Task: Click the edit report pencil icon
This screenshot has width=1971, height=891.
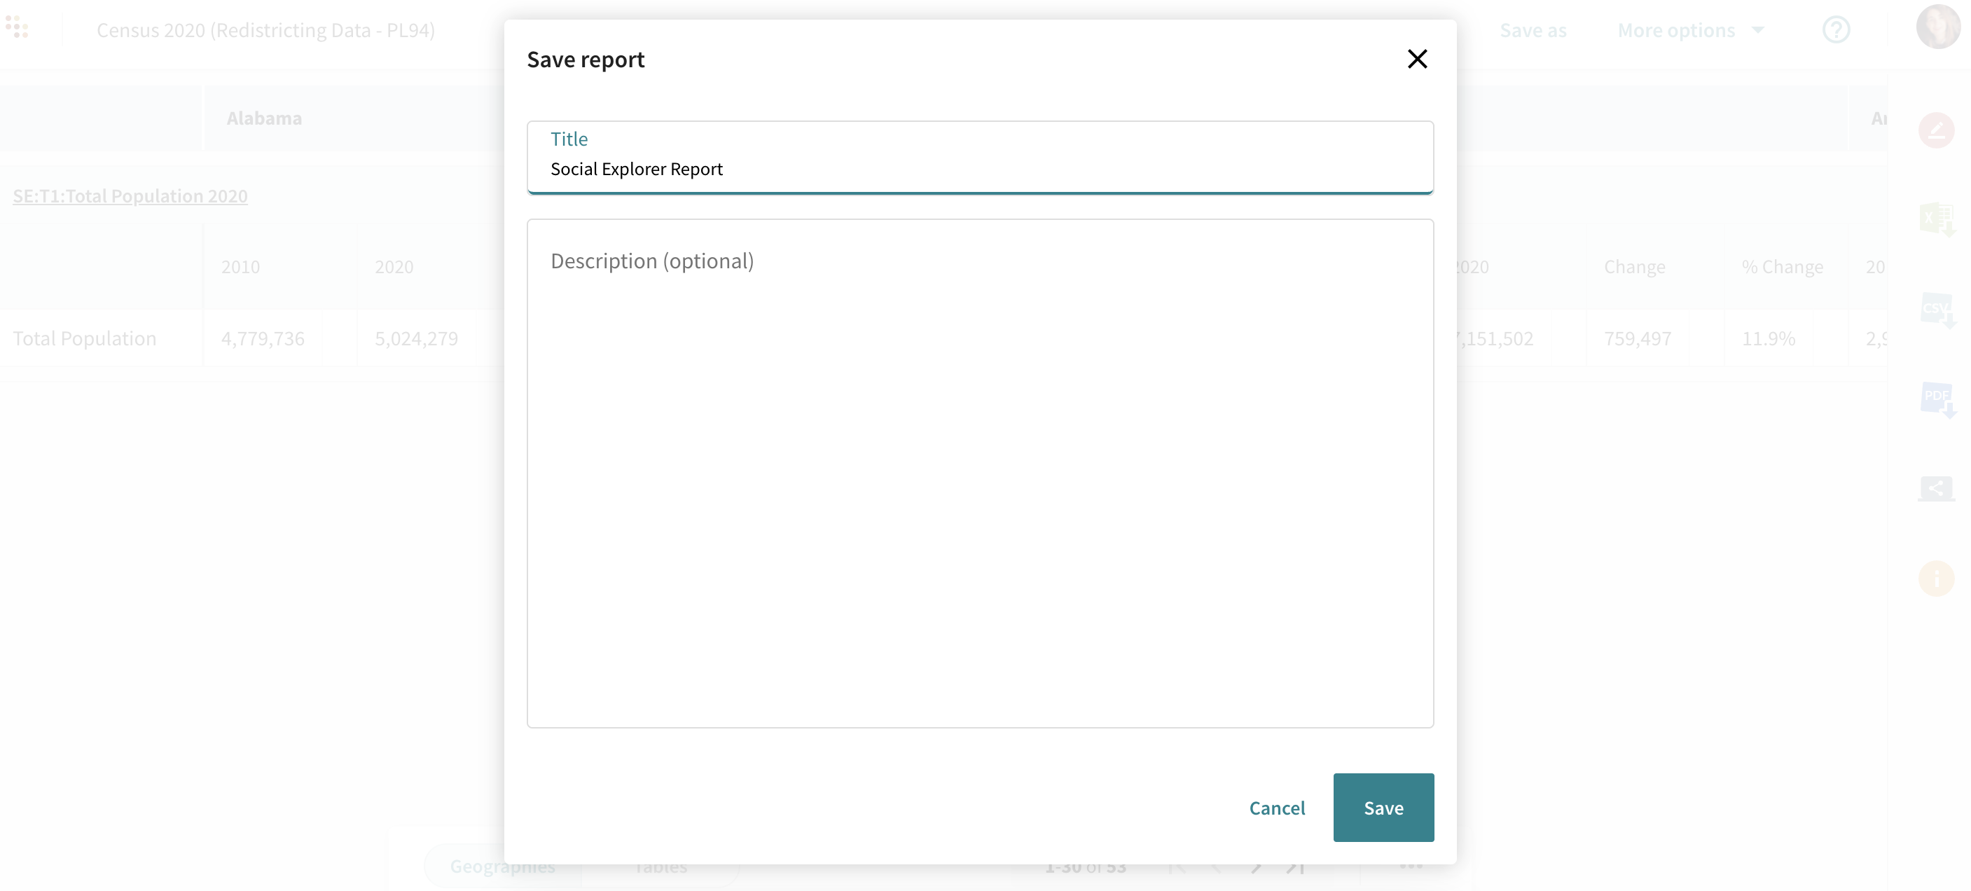Action: 1936,130
